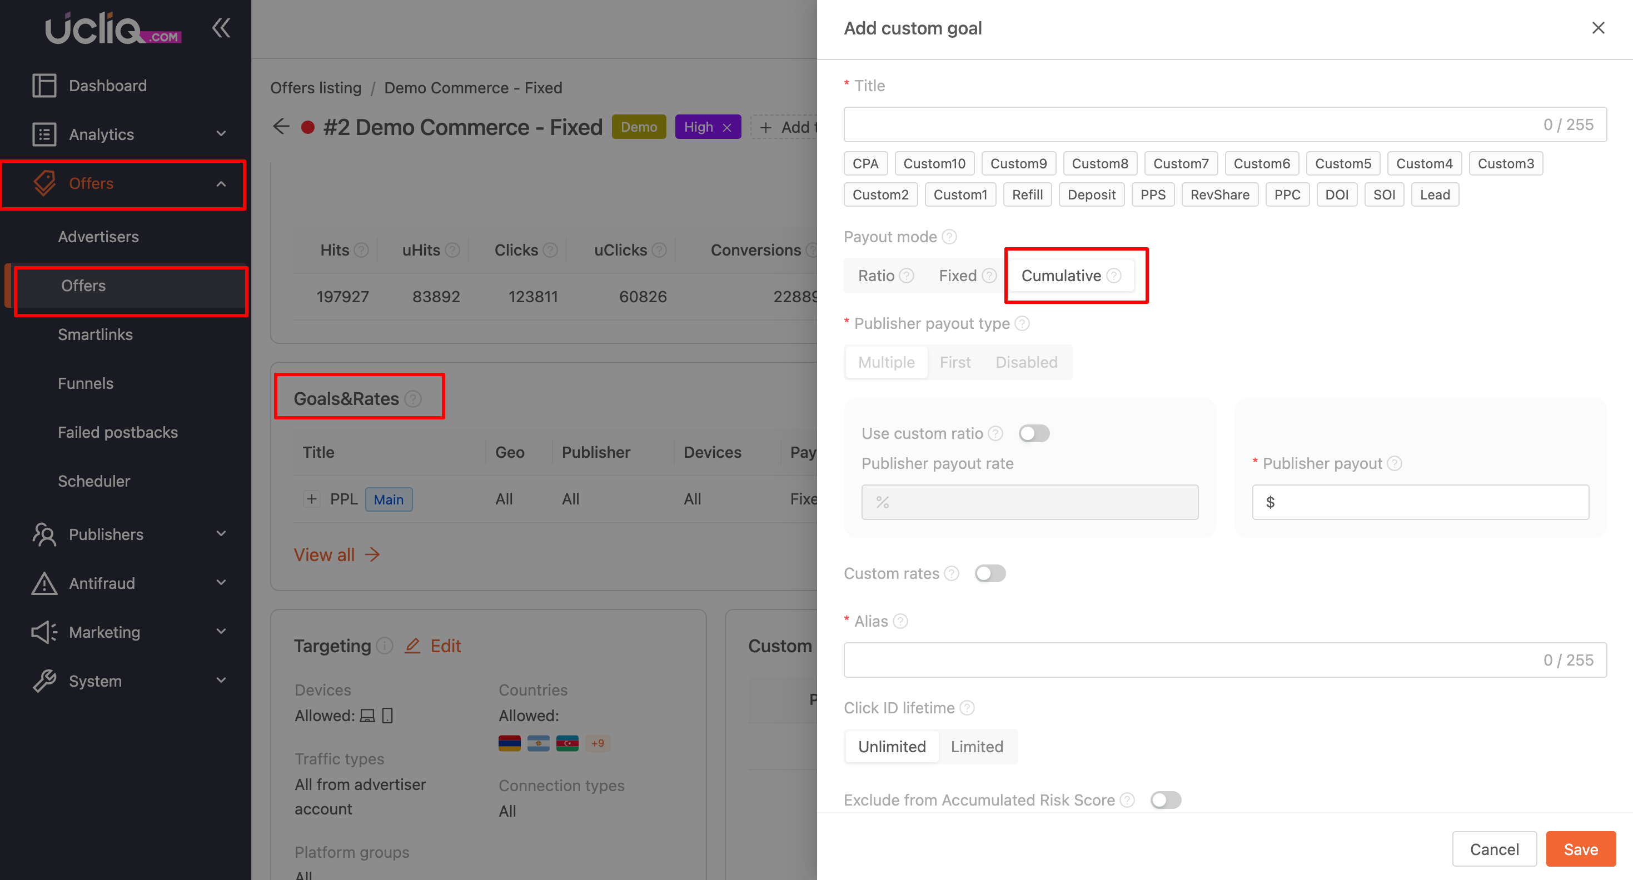The height and width of the screenshot is (880, 1633).
Task: Click the Marketing megaphone icon
Action: click(x=44, y=632)
